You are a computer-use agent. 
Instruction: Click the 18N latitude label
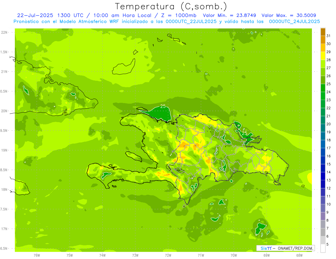(x=4, y=189)
